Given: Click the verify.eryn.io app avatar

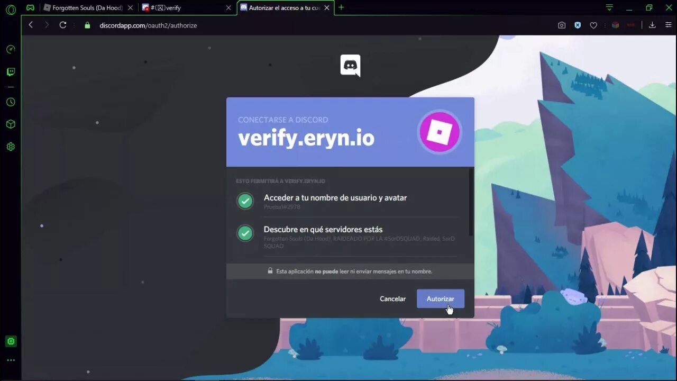Looking at the screenshot, I should 440,132.
